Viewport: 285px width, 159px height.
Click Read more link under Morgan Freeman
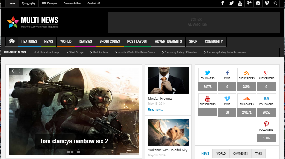point(155,110)
